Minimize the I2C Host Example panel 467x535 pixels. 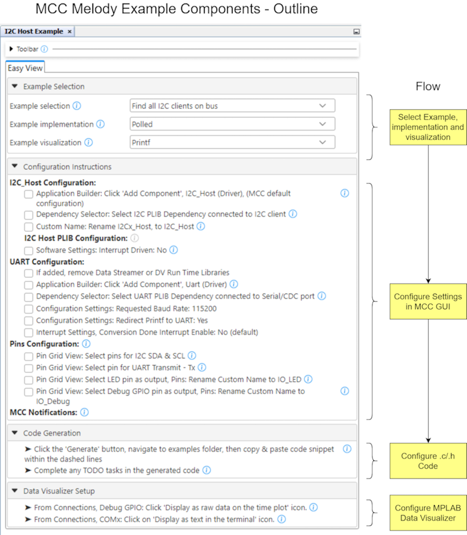pyautogui.click(x=356, y=31)
